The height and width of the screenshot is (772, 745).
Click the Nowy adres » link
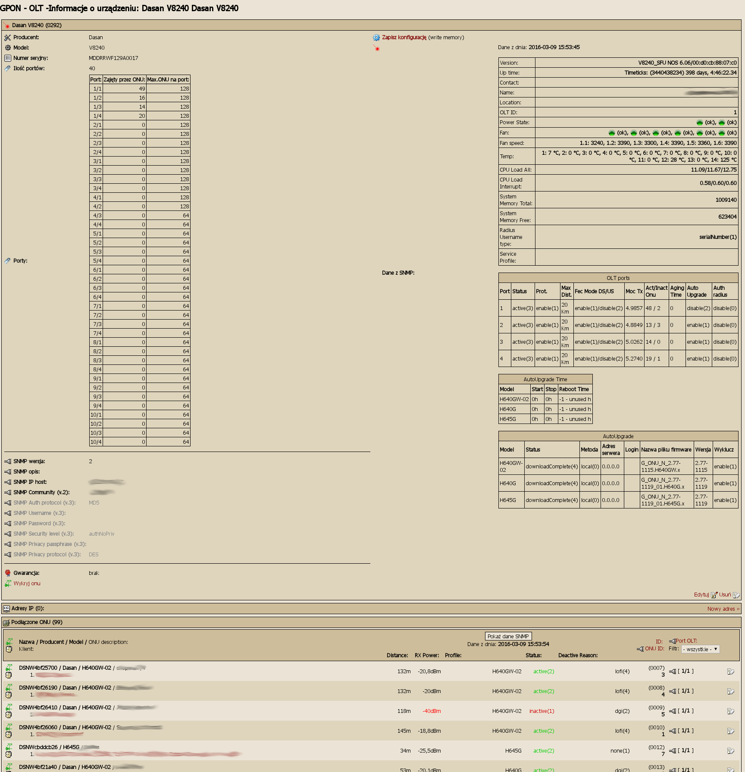point(723,609)
